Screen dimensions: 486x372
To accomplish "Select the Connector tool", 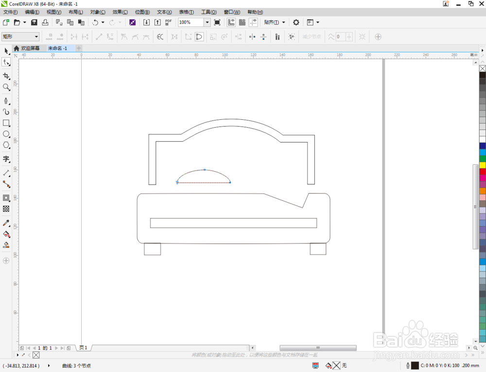I will point(6,184).
